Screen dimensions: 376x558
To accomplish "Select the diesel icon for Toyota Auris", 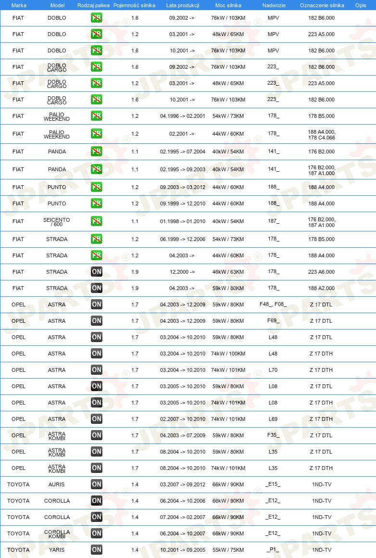I will [96, 485].
